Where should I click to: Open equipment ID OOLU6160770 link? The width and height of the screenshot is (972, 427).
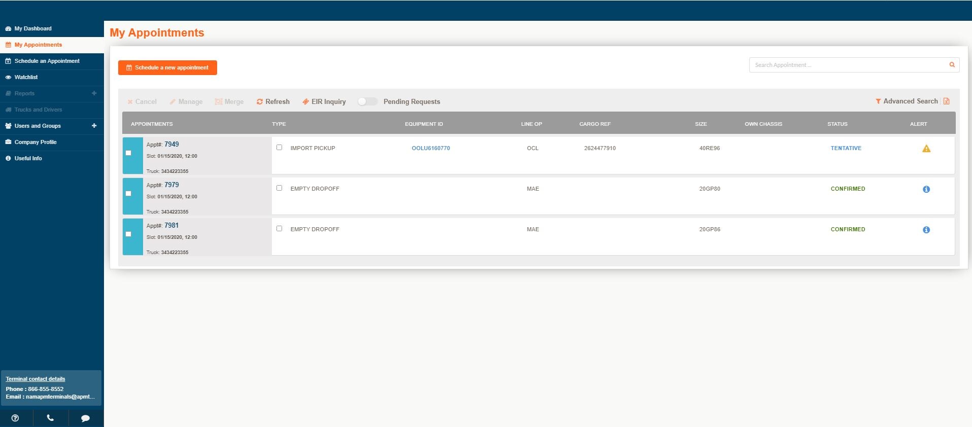click(431, 148)
